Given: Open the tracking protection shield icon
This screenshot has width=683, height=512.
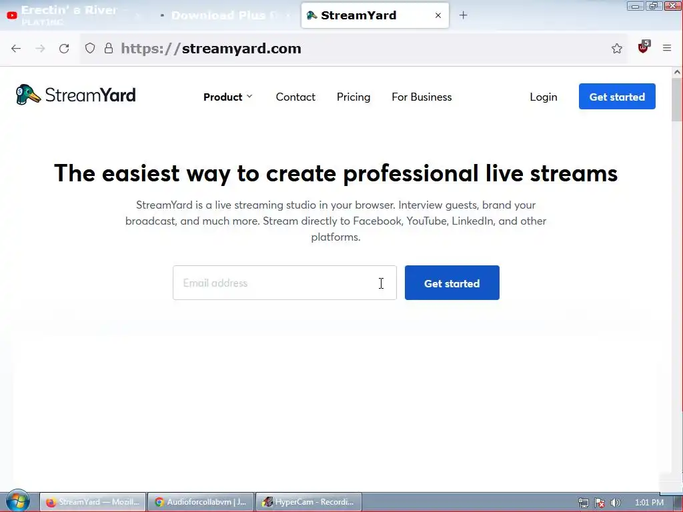Looking at the screenshot, I should click(90, 48).
